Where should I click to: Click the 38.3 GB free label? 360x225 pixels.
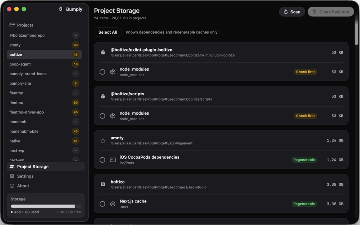pos(70,212)
